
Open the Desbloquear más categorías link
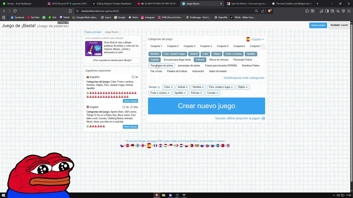pyautogui.click(x=244, y=78)
